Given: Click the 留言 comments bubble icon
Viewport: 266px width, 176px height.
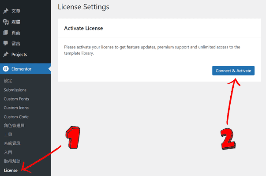Looking at the screenshot, I should (x=6, y=43).
